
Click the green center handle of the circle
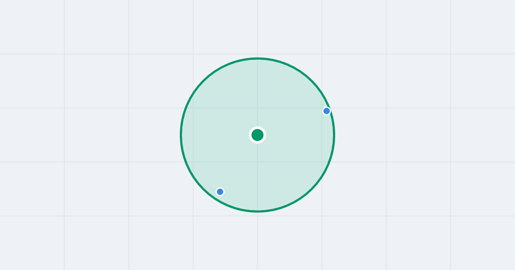point(257,135)
